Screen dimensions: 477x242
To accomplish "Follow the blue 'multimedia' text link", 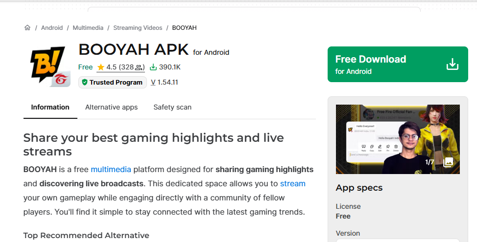I will tap(111, 170).
